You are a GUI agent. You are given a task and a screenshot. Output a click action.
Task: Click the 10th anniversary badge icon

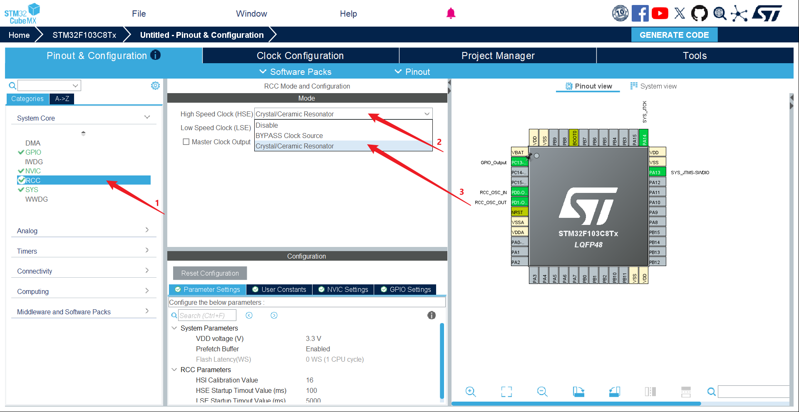(x=620, y=13)
